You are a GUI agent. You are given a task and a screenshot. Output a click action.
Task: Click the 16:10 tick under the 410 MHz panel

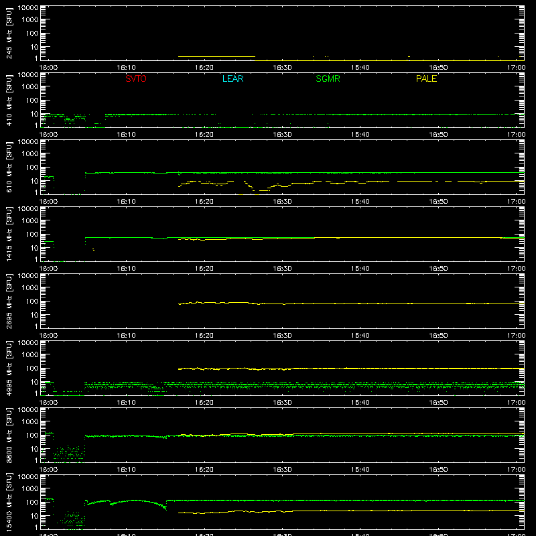click(127, 135)
